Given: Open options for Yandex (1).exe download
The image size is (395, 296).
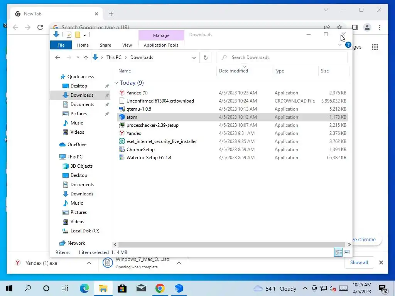Looking at the screenshot, I should [89, 263].
